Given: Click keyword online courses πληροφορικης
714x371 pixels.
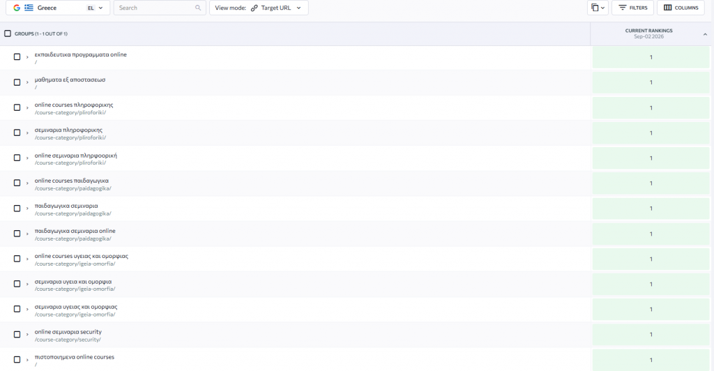Looking at the screenshot, I should pos(74,105).
